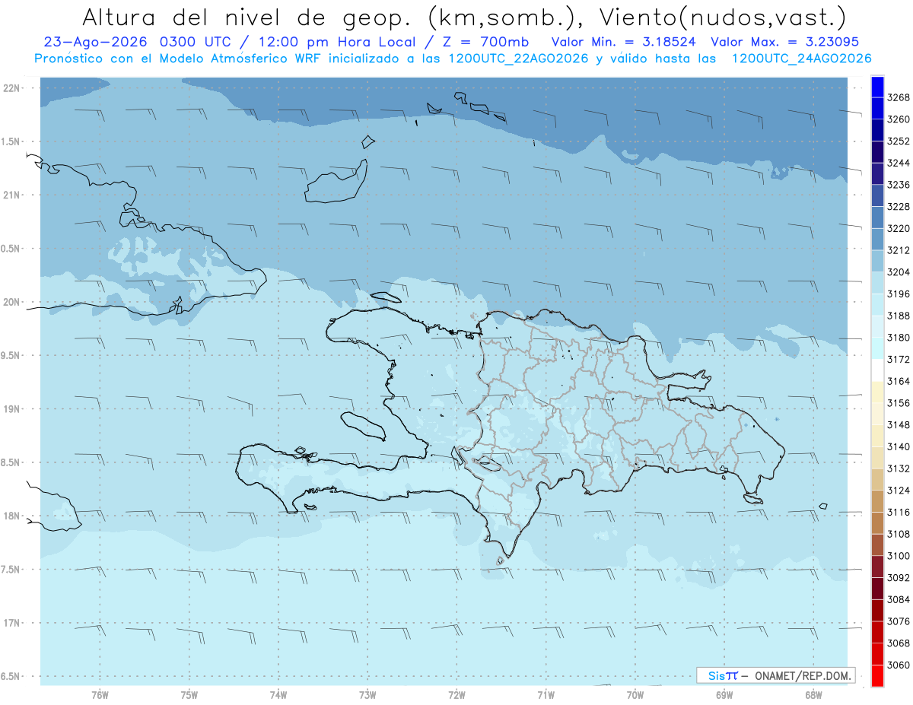Click the 3116 colorbar label
Image resolution: width=913 pixels, height=705 pixels.
coord(899,512)
